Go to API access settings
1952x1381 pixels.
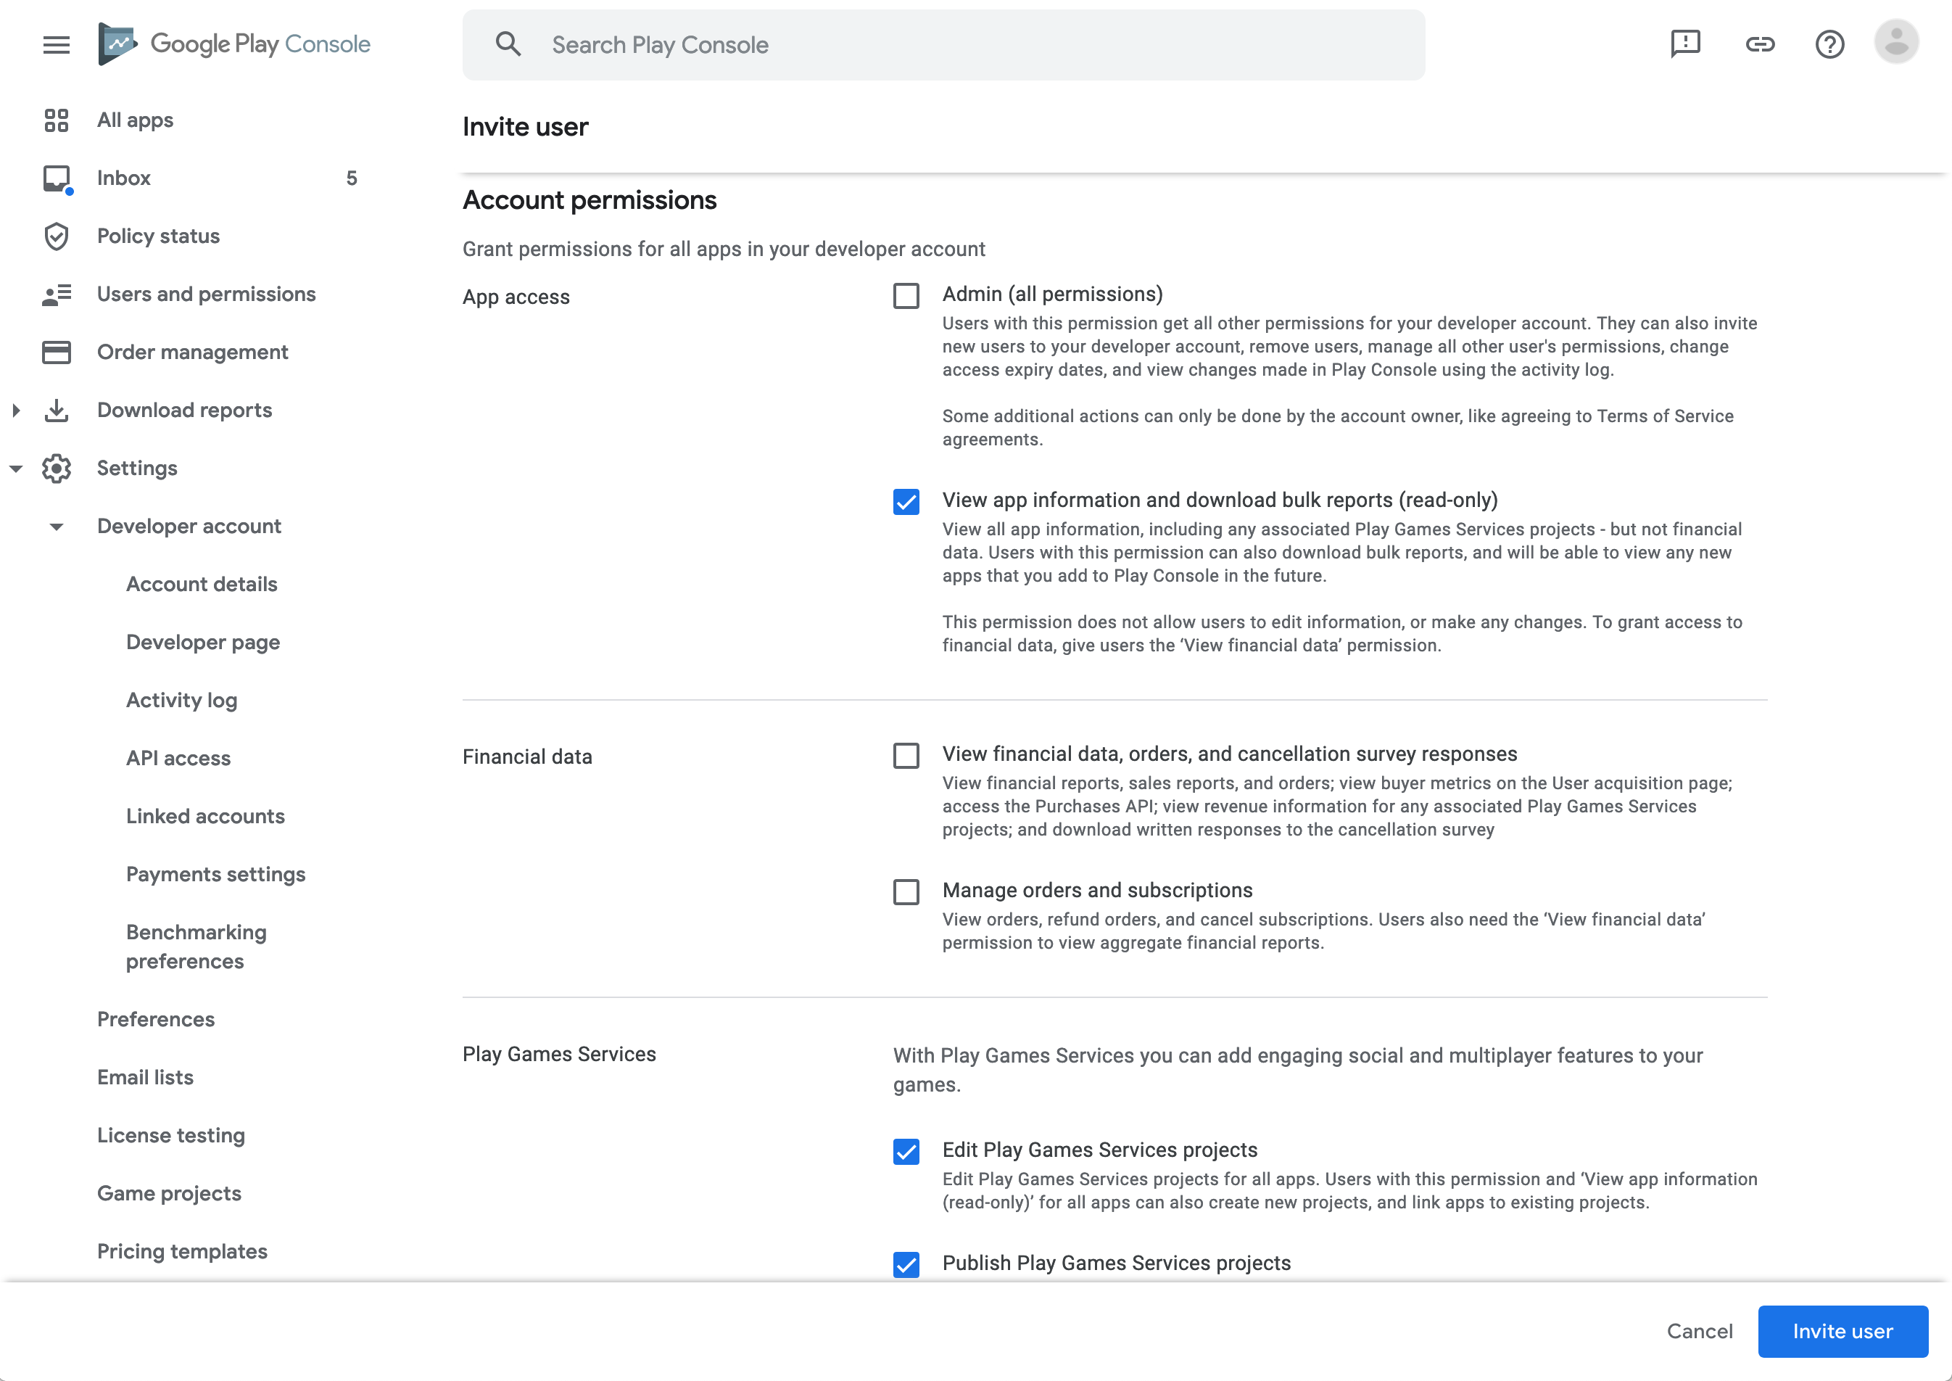click(x=178, y=758)
